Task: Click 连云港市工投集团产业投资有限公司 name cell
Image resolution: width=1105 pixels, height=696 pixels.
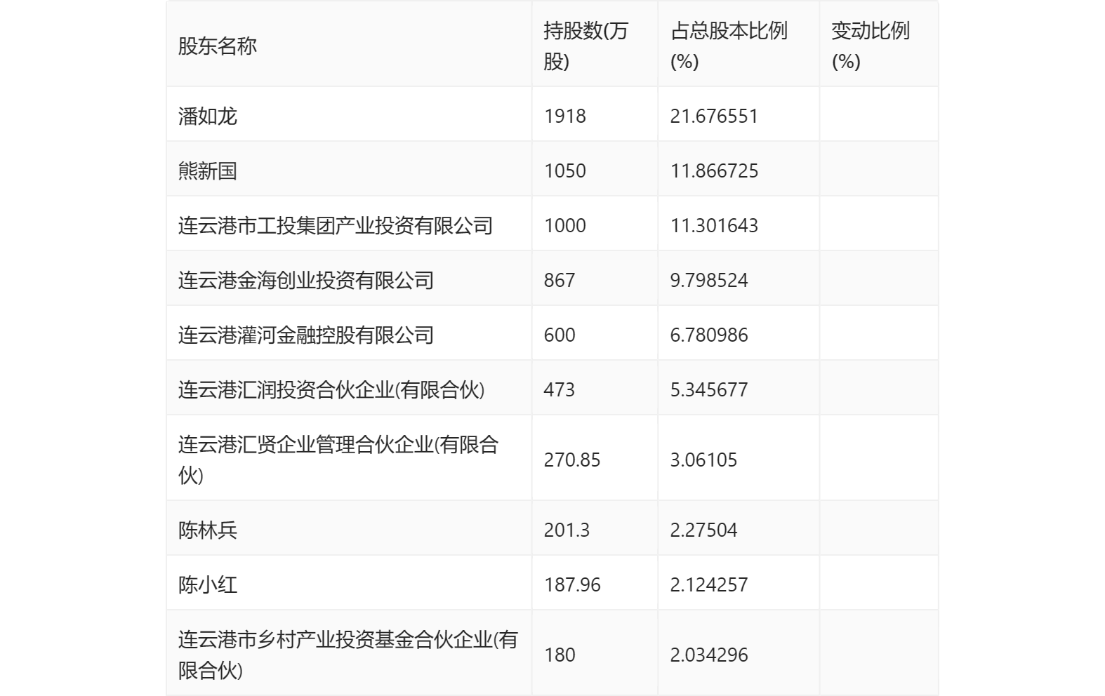Action: pos(335,226)
